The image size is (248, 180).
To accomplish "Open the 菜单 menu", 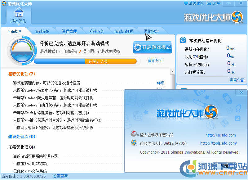I will (213, 3).
